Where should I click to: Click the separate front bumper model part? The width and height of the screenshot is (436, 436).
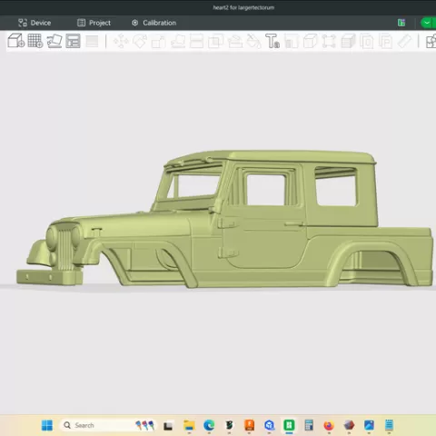[49, 277]
